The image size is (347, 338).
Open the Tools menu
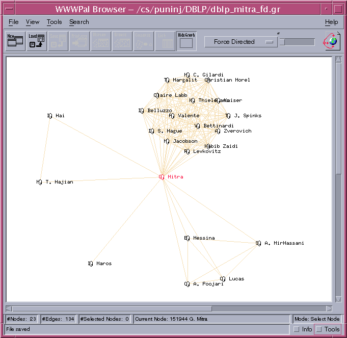point(54,22)
